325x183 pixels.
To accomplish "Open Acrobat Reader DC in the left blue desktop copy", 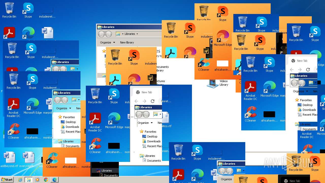I will [13, 108].
